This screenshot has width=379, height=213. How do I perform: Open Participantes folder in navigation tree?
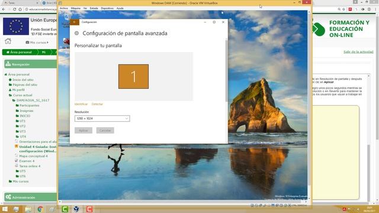pos(29,105)
